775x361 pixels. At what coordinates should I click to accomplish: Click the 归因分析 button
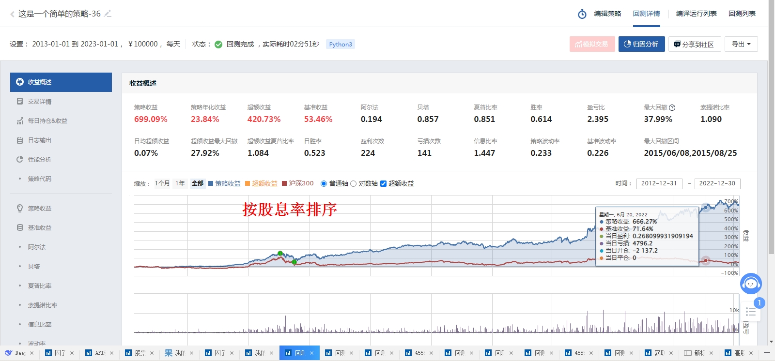[641, 44]
